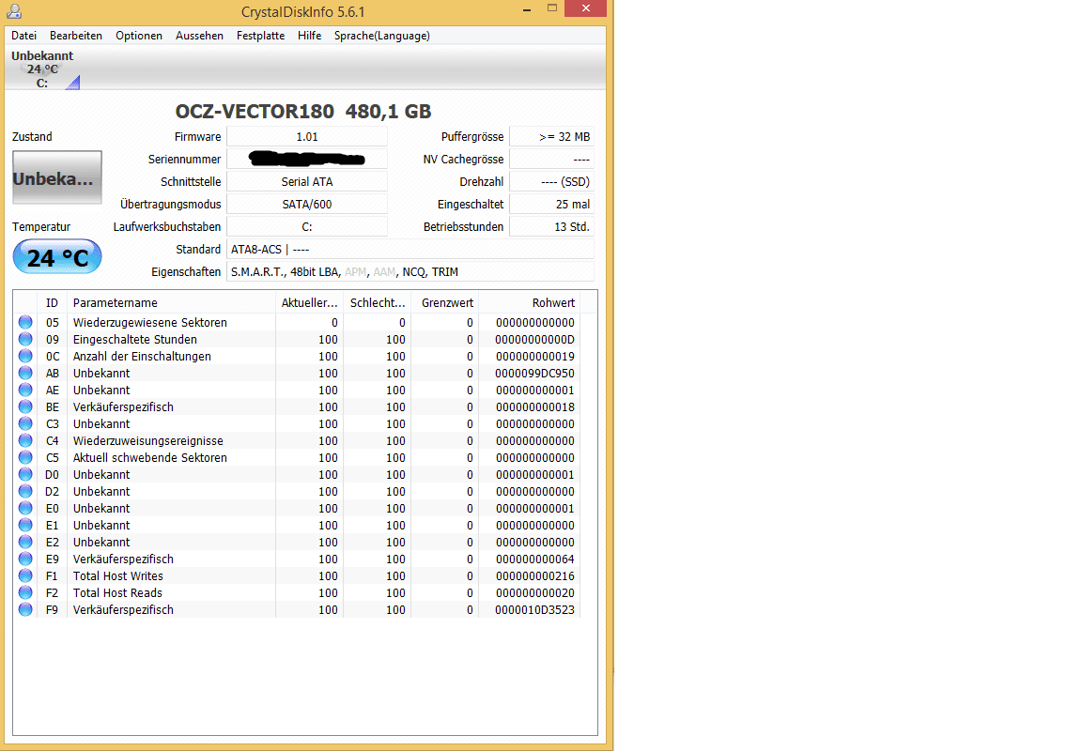Click the OCZ-VECTOR180 480,1 GB drive title
The image size is (1082, 751).
(x=303, y=111)
